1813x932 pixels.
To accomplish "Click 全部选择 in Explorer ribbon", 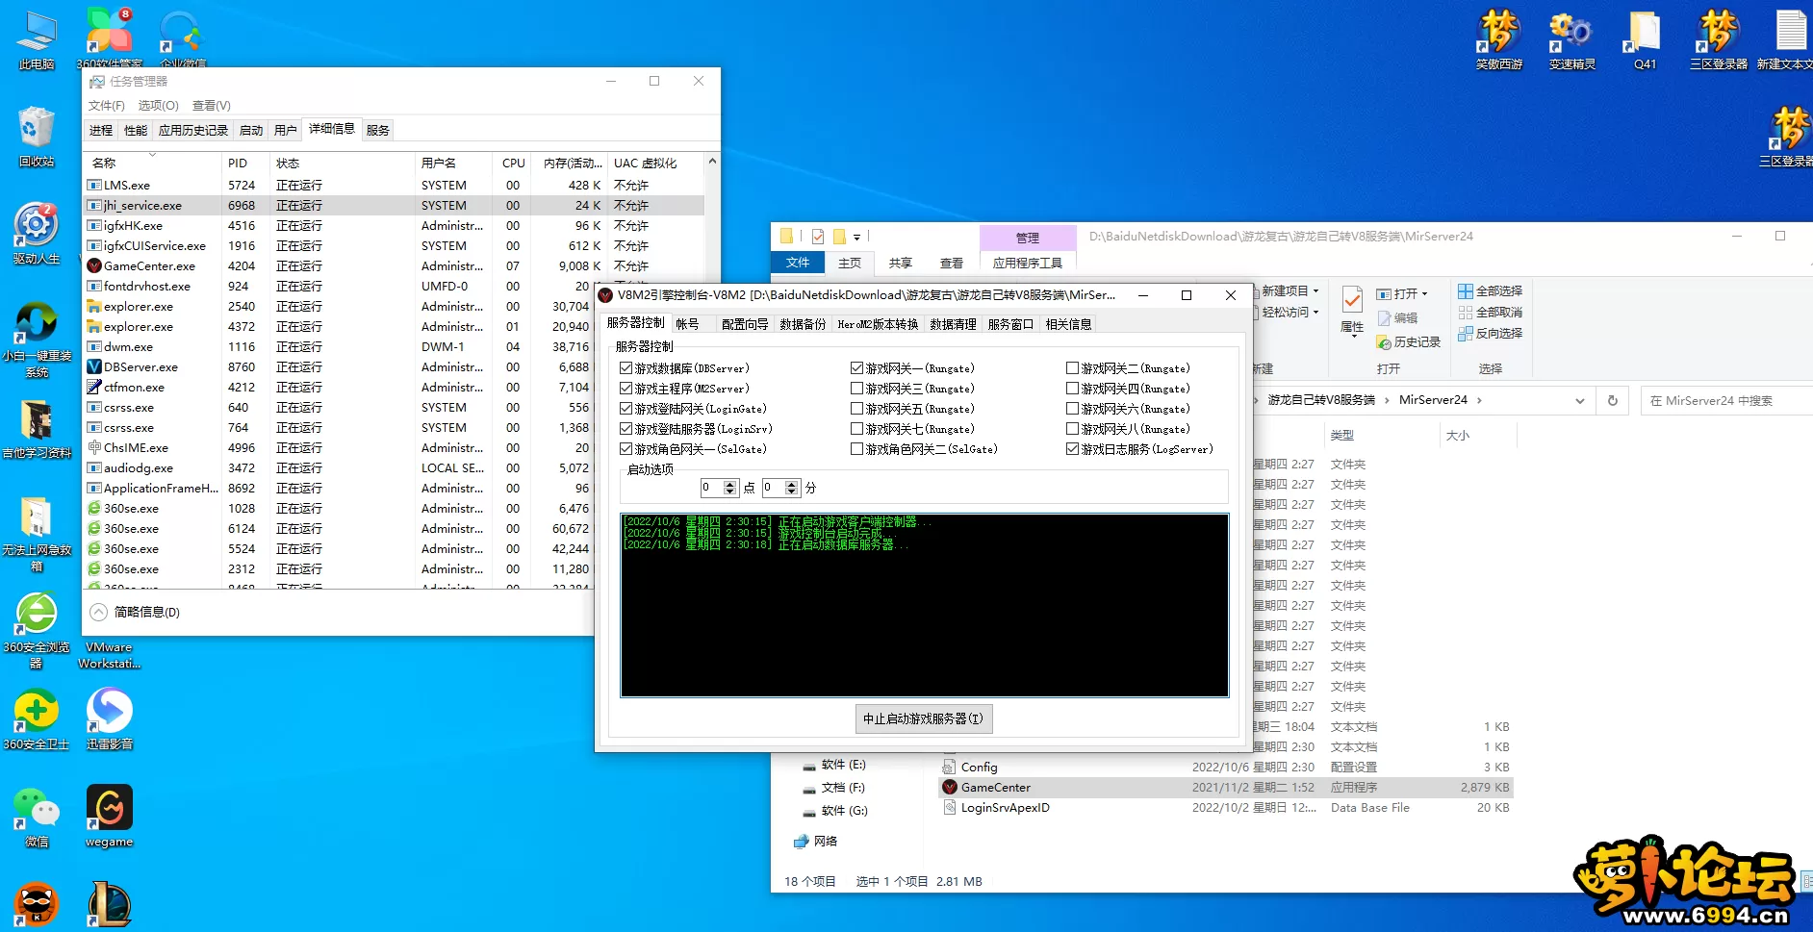I will [x=1490, y=291].
